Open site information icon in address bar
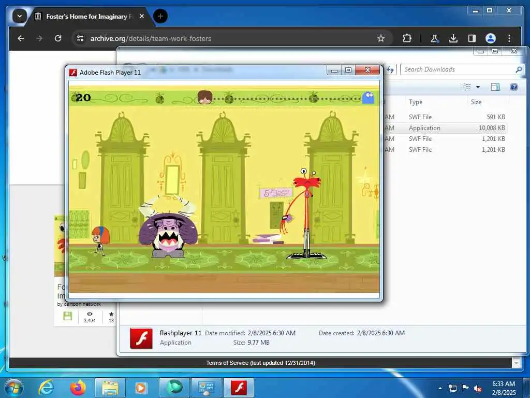Viewport: 530px width, 398px height. pyautogui.click(x=80, y=38)
